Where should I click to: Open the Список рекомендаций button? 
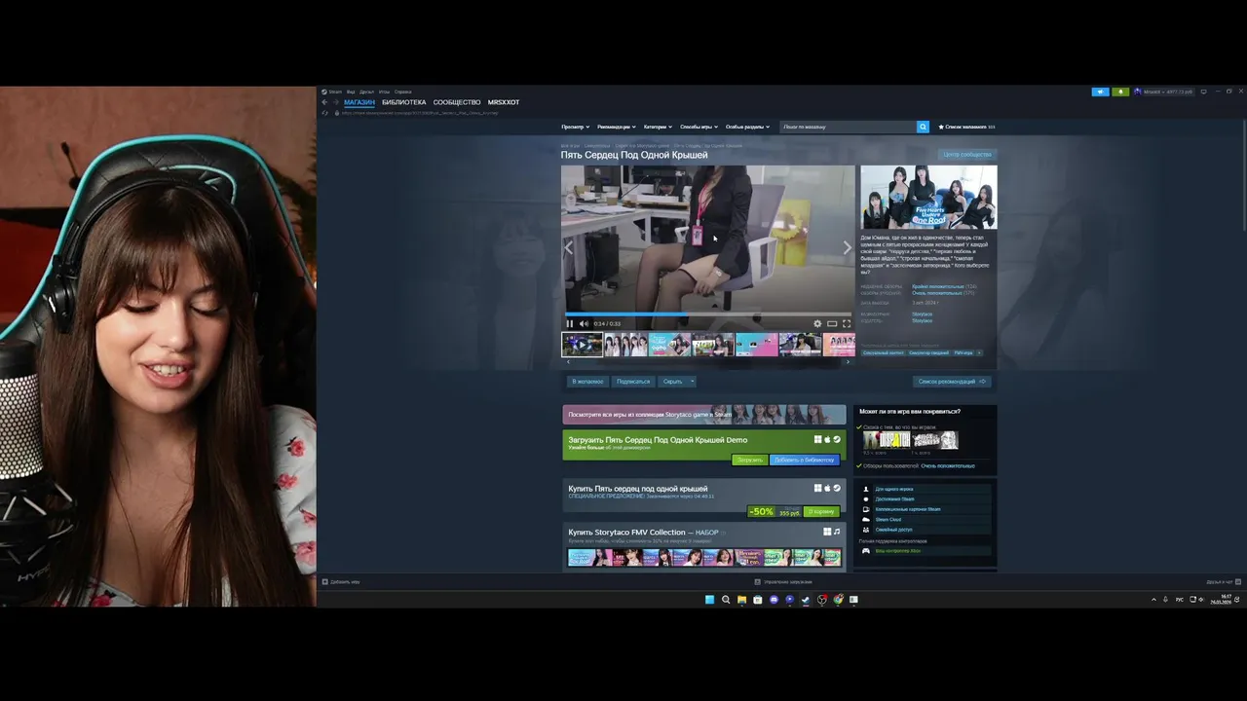pos(952,382)
